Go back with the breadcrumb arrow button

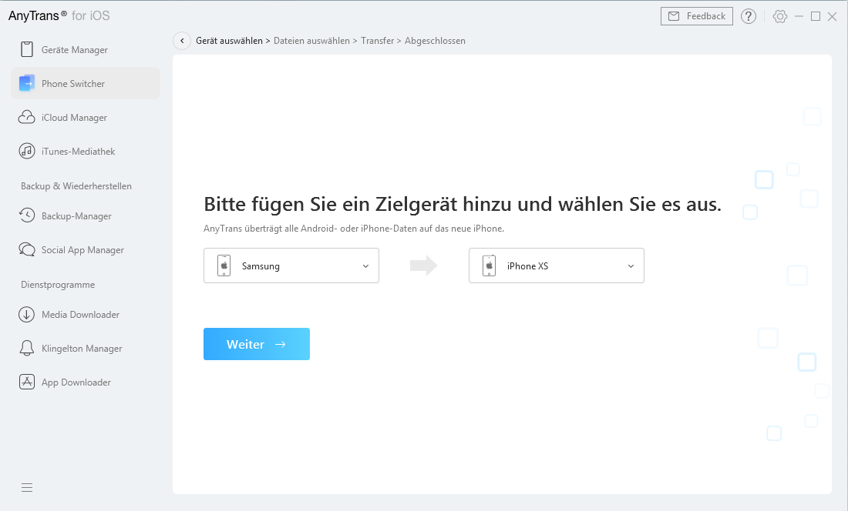pos(182,41)
